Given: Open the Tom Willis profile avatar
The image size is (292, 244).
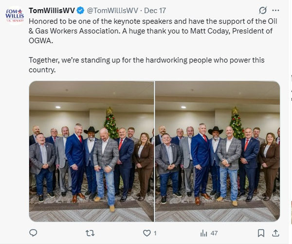Looking at the screenshot, I should pyautogui.click(x=15, y=15).
